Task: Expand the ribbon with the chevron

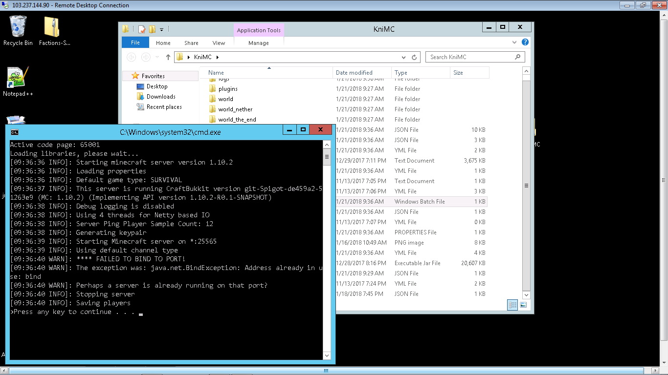Action: click(x=514, y=42)
